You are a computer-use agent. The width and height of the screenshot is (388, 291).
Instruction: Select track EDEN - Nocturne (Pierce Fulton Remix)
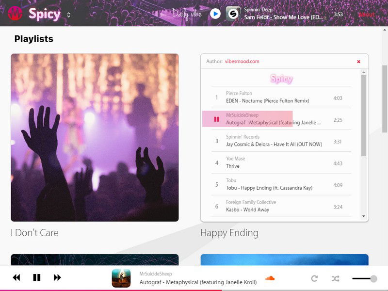[281, 97]
